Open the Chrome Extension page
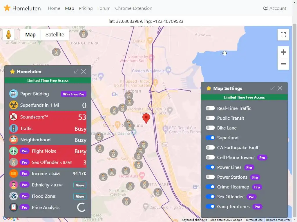The image size is (297, 222). pyautogui.click(x=134, y=8)
